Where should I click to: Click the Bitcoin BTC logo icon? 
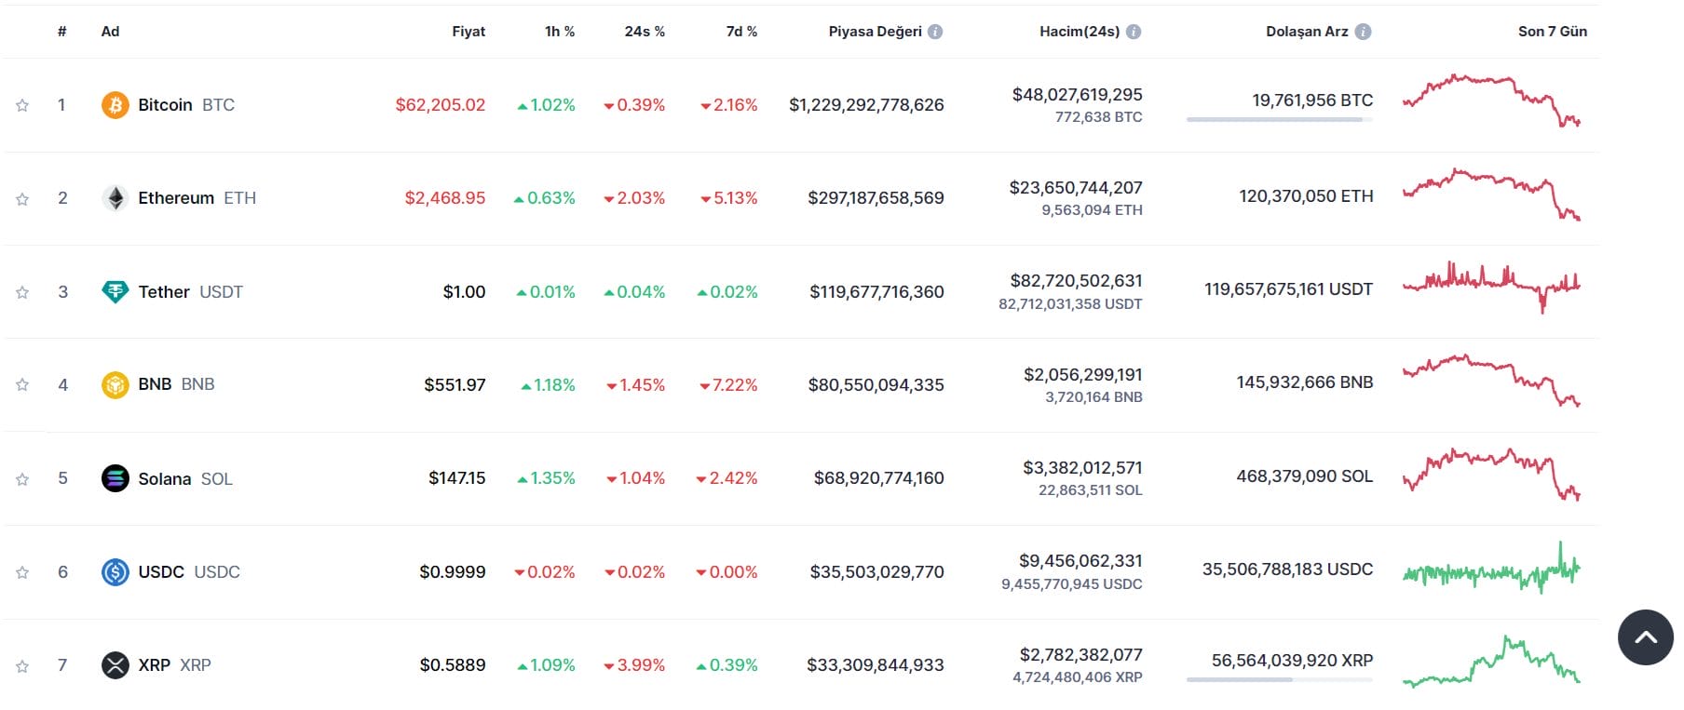[x=115, y=105]
